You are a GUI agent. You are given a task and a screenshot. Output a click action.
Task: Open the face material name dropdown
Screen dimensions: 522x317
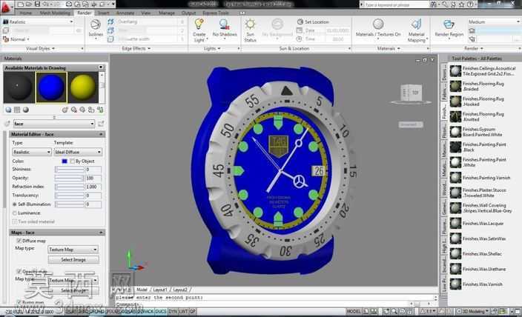pyautogui.click(x=54, y=124)
